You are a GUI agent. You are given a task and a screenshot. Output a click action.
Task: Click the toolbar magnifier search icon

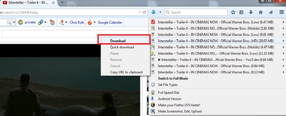tap(9, 22)
